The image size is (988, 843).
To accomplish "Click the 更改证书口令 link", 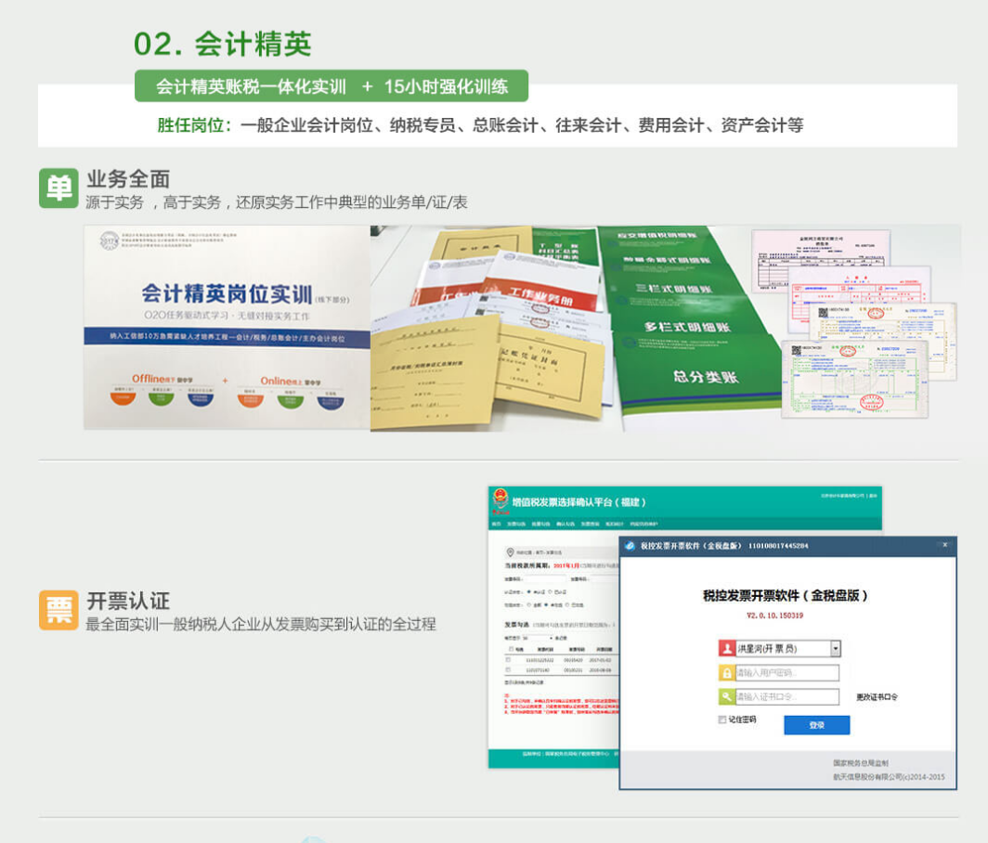I will (877, 697).
